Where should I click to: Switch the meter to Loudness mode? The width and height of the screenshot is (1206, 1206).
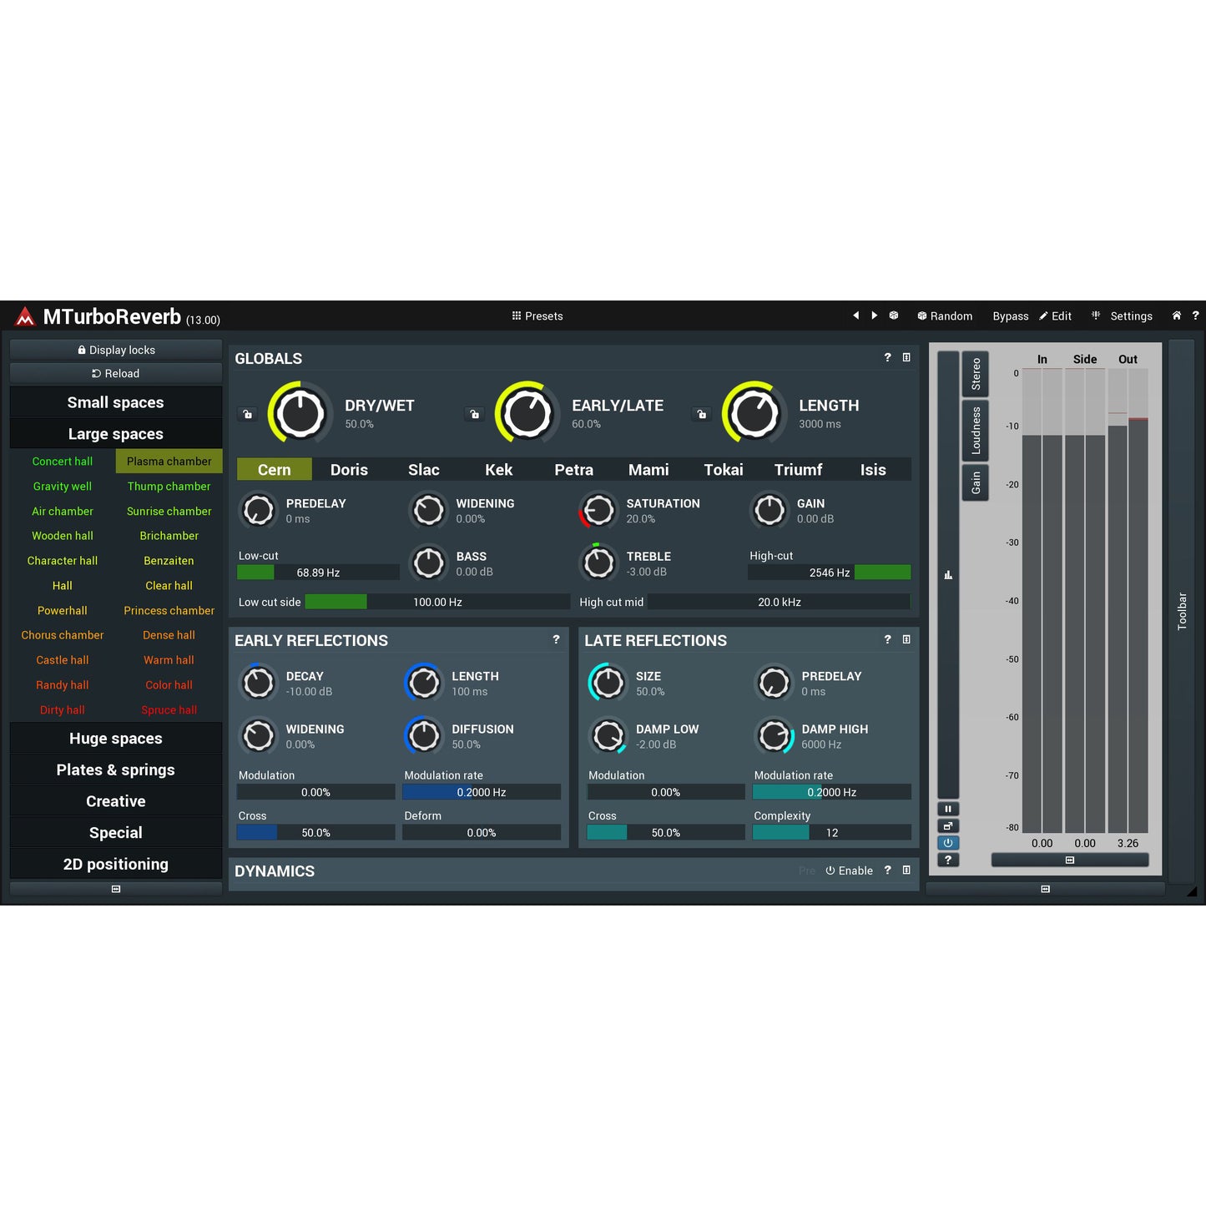pos(975,428)
